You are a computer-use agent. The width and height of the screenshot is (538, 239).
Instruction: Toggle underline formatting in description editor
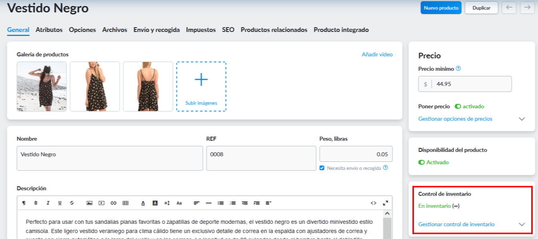[x=60, y=203]
